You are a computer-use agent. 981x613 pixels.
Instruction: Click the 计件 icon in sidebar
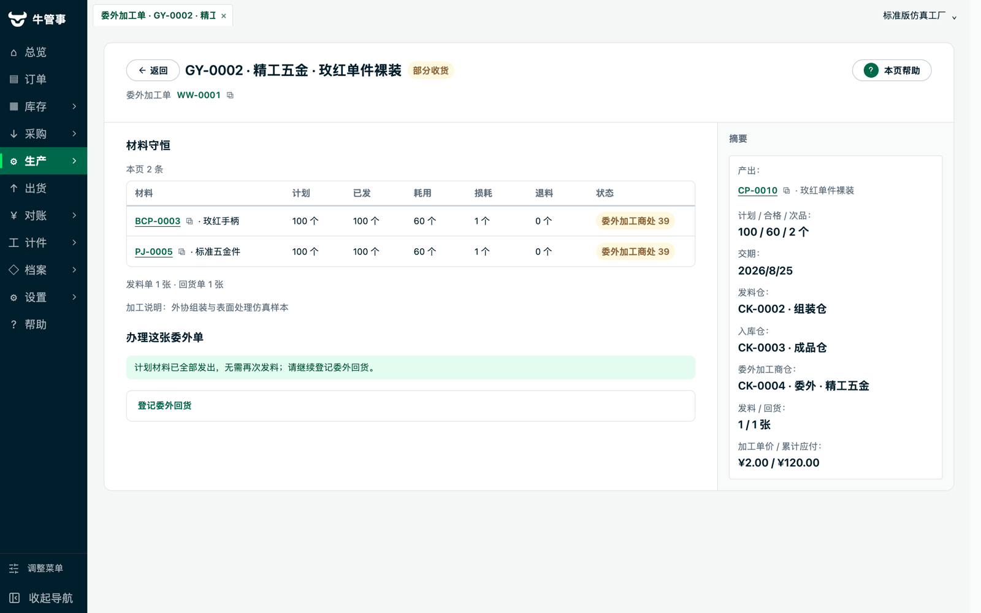[13, 243]
